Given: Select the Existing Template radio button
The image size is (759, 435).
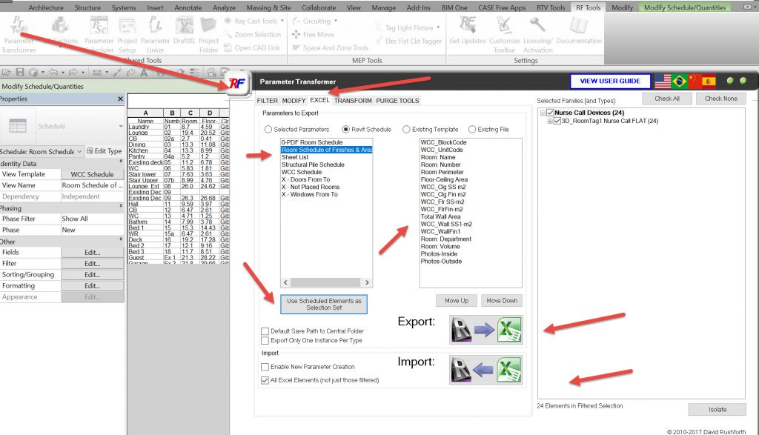Looking at the screenshot, I should pyautogui.click(x=406, y=130).
